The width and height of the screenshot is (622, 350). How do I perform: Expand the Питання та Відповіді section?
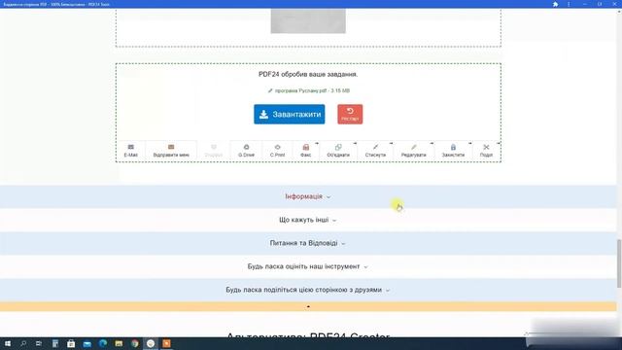pyautogui.click(x=308, y=243)
